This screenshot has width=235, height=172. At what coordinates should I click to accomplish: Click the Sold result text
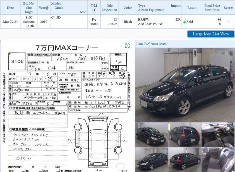point(189,22)
